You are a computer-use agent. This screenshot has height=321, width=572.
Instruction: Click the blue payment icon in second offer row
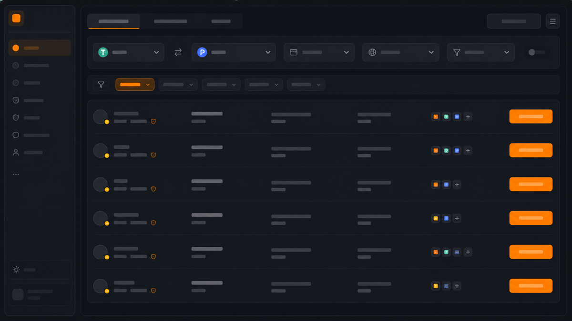(x=457, y=150)
